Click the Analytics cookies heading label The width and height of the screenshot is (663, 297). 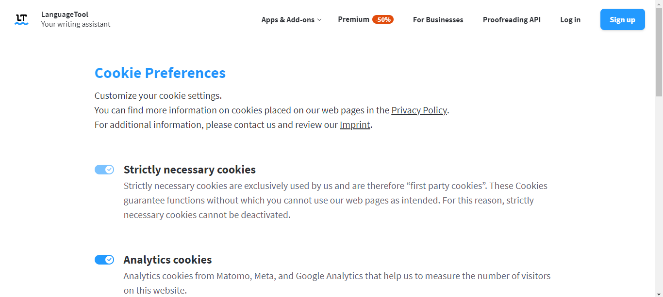point(167,260)
